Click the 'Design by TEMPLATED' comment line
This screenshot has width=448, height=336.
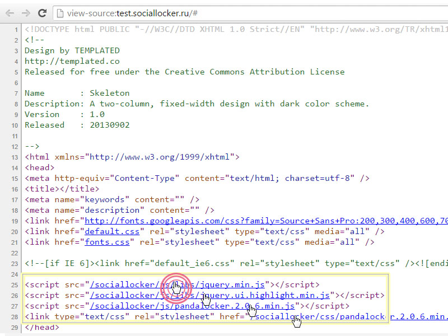[x=72, y=50]
